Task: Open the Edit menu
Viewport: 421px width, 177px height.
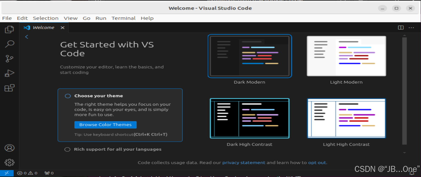Action: click(22, 18)
